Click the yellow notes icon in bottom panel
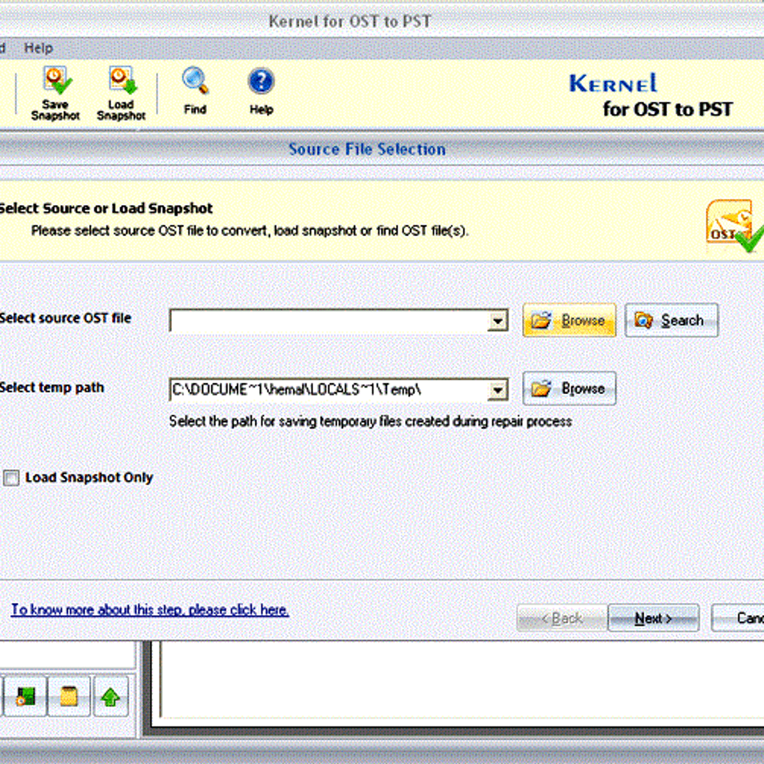Image resolution: width=764 pixels, height=764 pixels. coord(69,696)
